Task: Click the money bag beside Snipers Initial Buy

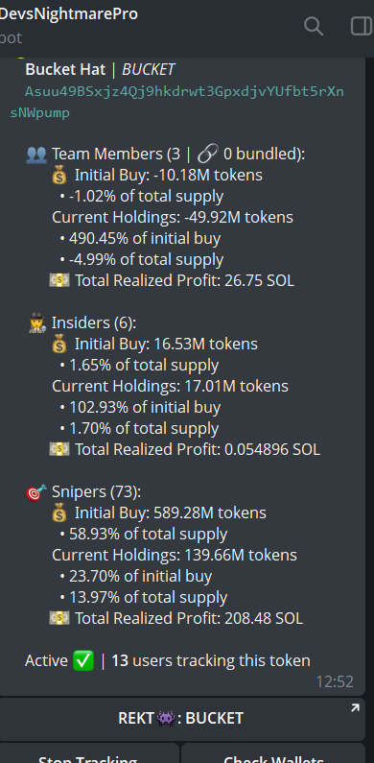Action: (59, 513)
